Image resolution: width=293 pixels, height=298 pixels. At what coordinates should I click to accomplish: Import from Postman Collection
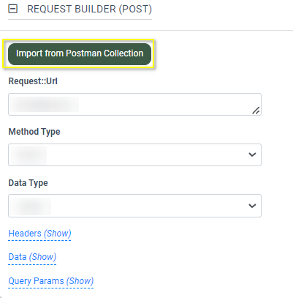(x=80, y=54)
